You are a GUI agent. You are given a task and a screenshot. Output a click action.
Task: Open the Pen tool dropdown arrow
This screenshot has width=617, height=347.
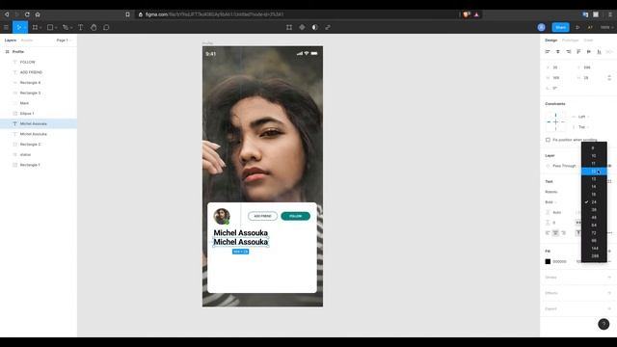(x=71, y=28)
